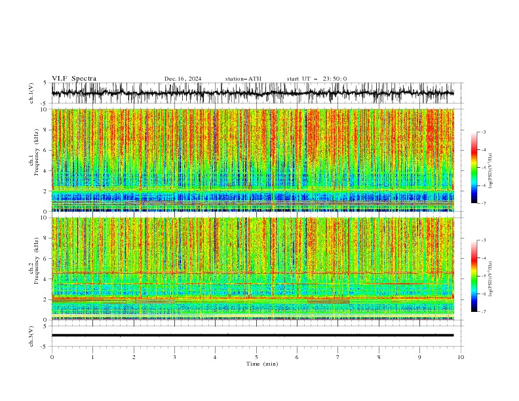Click the '-7' label on ch.2 colorbar
The width and height of the screenshot is (519, 401).
483,311
